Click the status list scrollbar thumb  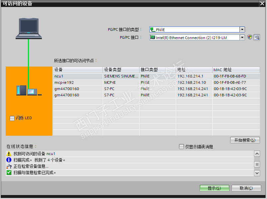pos(257,164)
